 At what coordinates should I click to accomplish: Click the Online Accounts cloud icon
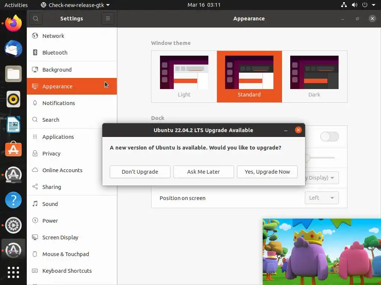(x=35, y=170)
